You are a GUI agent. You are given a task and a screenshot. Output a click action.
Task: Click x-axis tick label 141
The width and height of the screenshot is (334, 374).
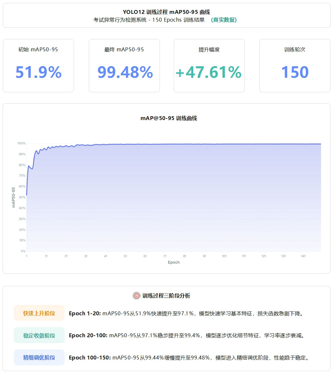pyautogui.click(x=303, y=256)
